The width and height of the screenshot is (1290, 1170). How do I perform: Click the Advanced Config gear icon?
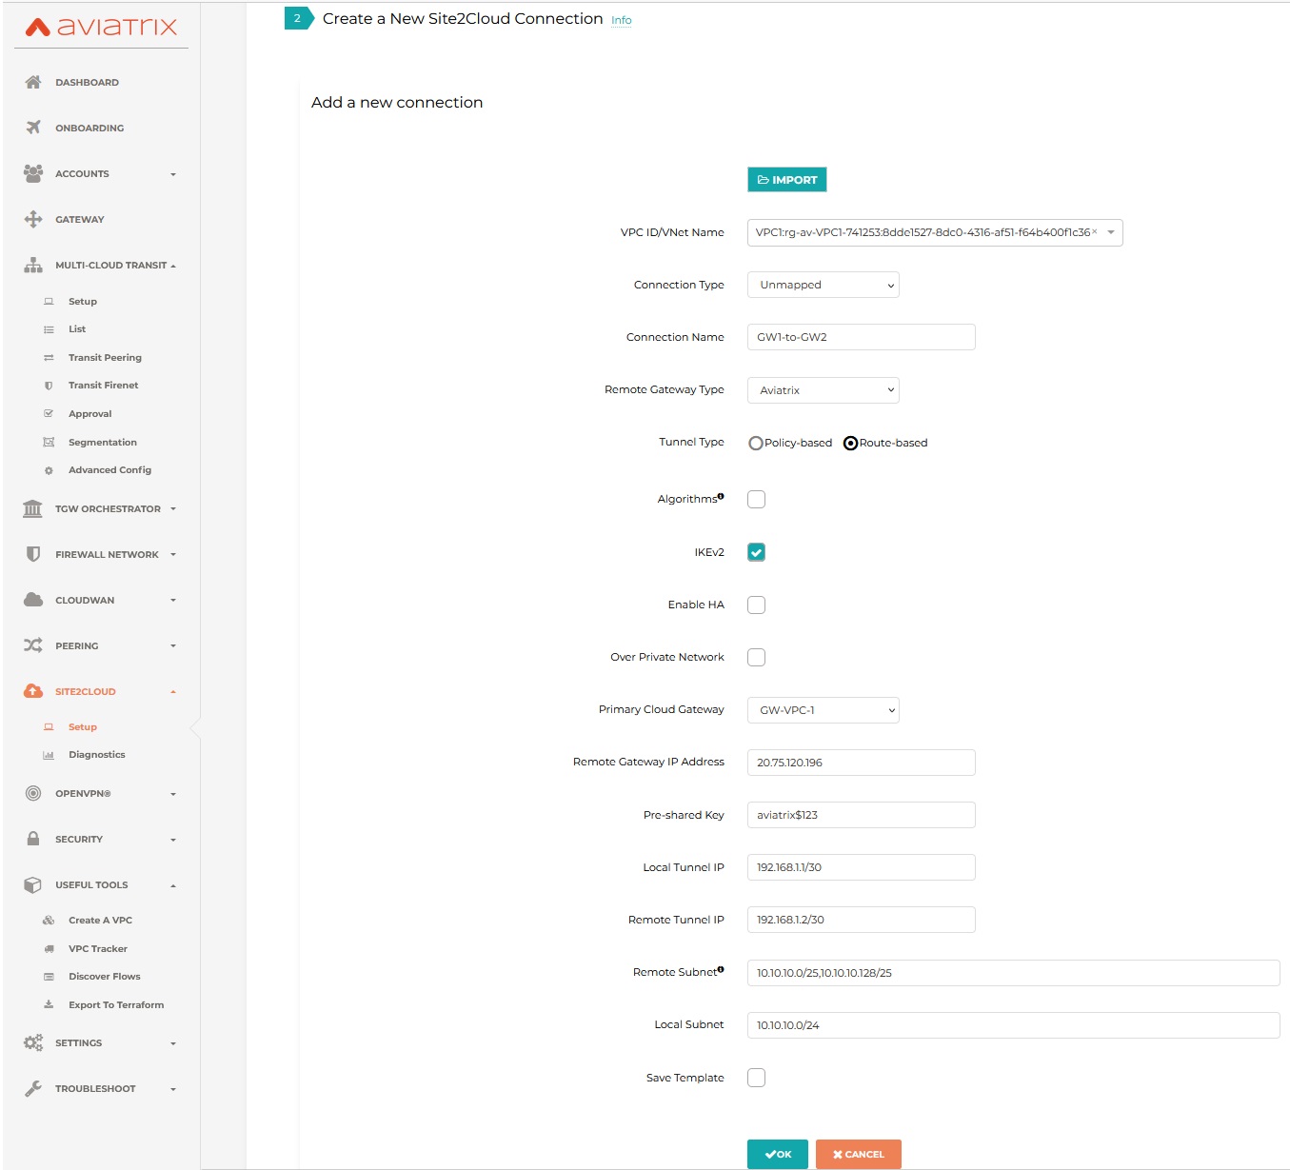pyautogui.click(x=49, y=470)
